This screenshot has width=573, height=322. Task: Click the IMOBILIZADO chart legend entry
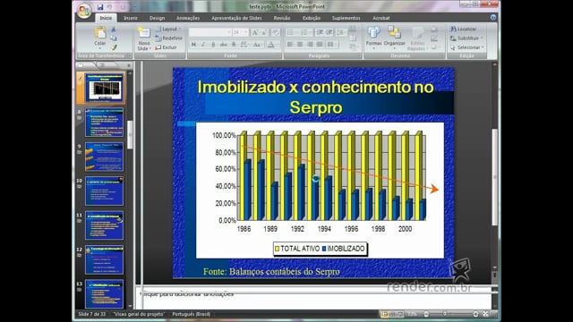[343, 249]
